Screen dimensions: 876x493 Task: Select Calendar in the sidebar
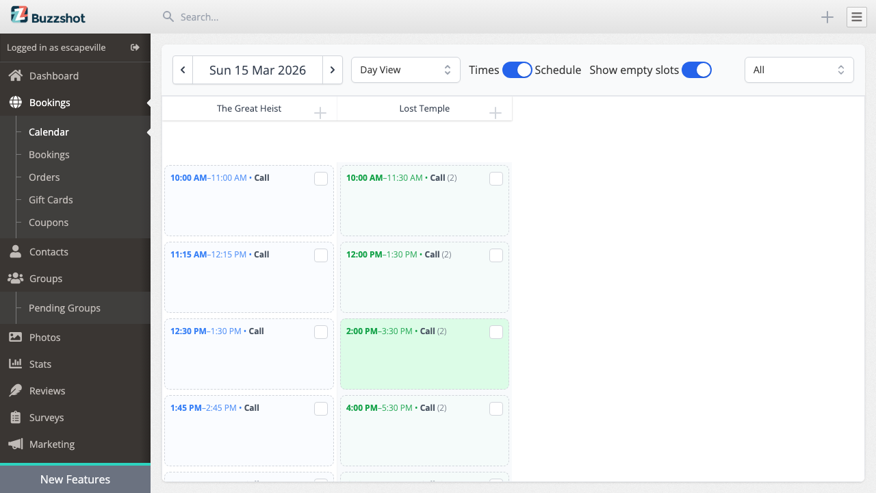(x=49, y=131)
